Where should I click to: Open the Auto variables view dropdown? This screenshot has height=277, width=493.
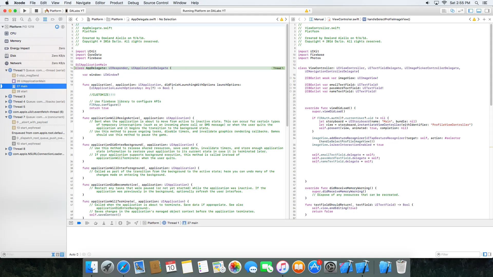pyautogui.click(x=74, y=254)
